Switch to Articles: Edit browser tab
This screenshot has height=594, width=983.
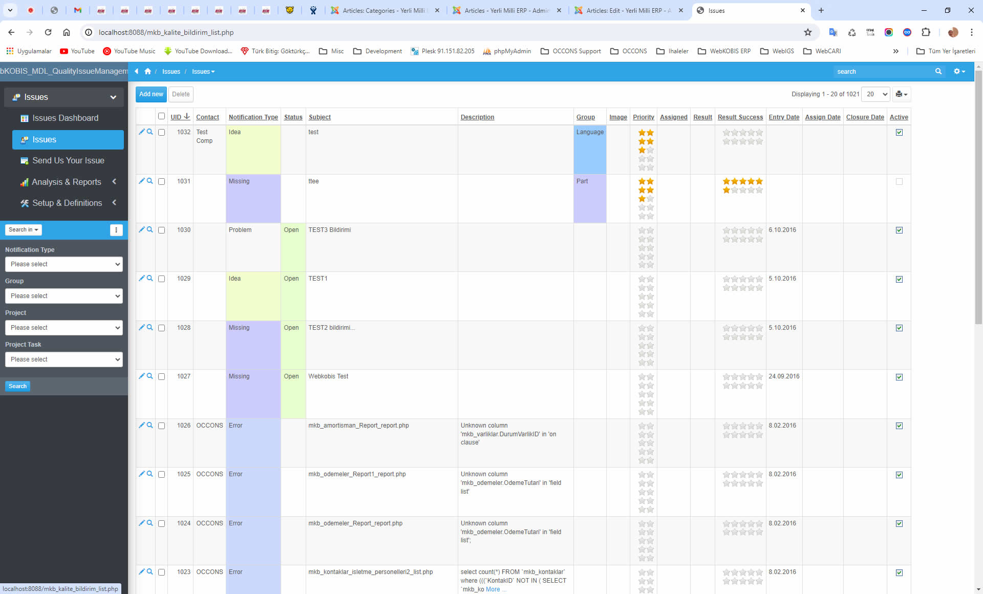click(629, 11)
